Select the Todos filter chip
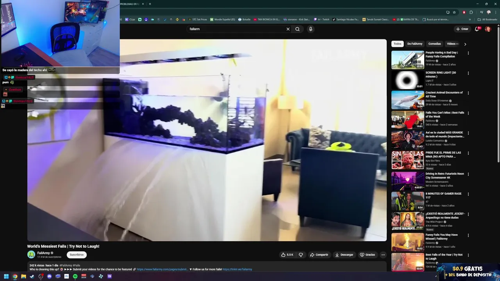Screen dimensions: 500x281 (x=397, y=44)
